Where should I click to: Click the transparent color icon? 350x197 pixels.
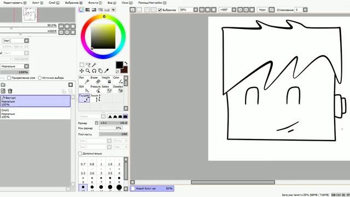[117, 72]
